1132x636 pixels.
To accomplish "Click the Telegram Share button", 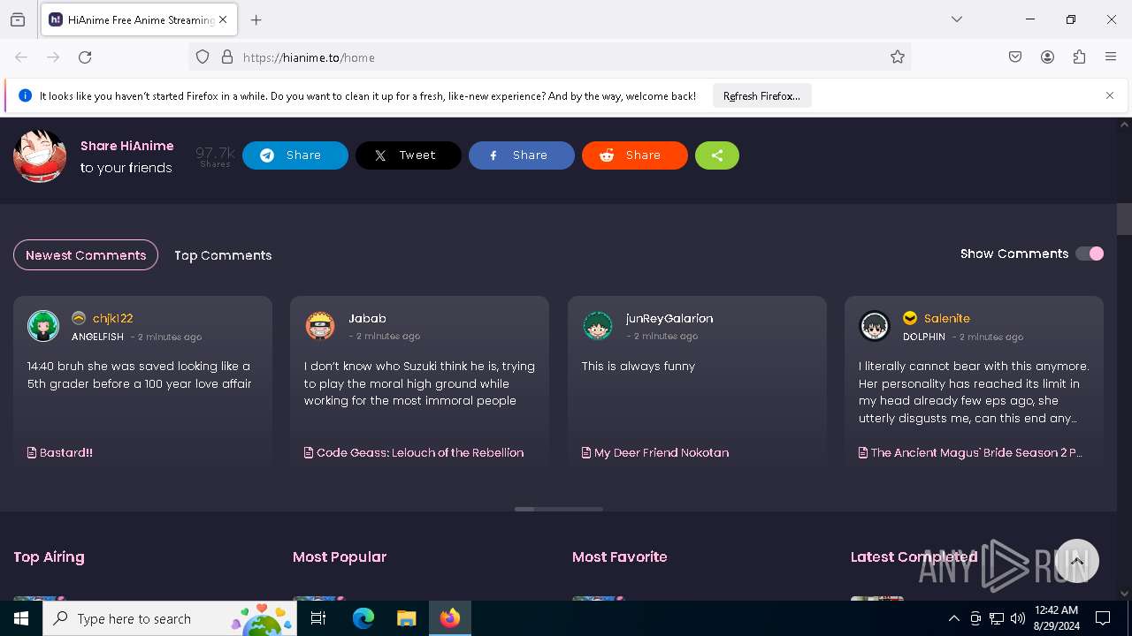I will (295, 155).
